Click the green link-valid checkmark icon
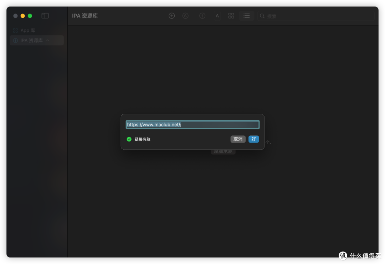The height and width of the screenshot is (264, 385). pyautogui.click(x=129, y=139)
